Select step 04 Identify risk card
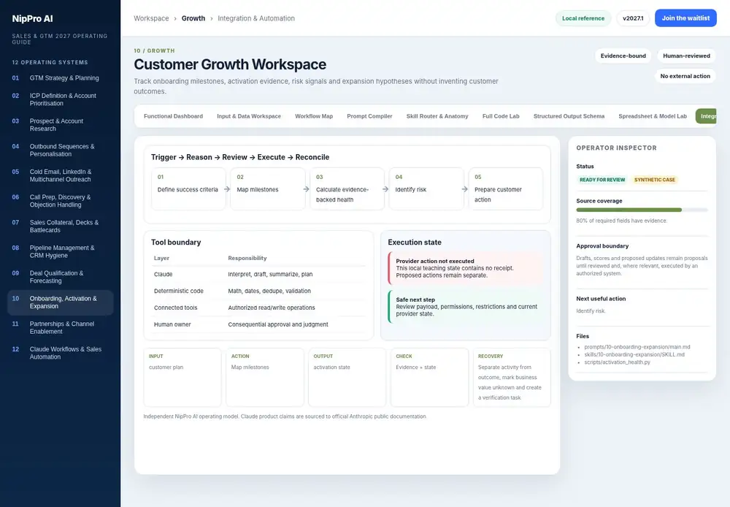 426,188
